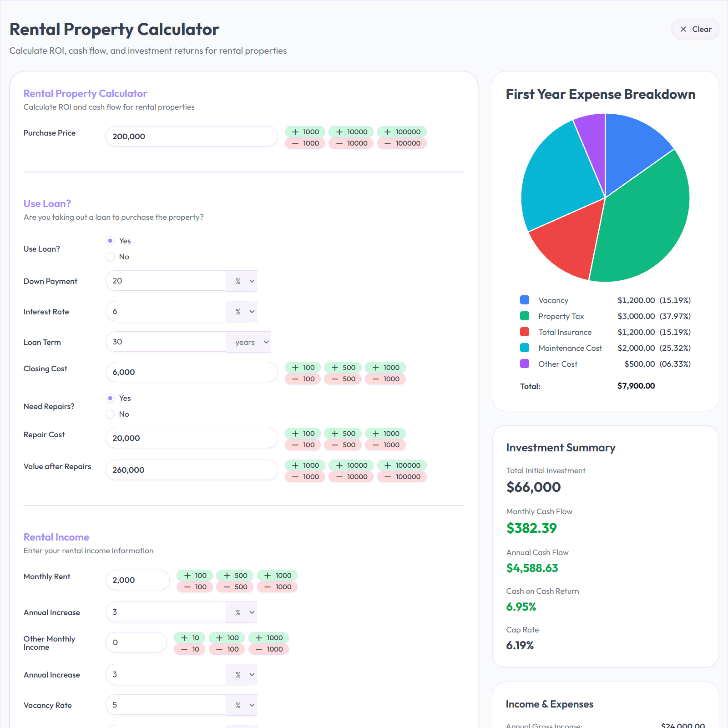This screenshot has width=728, height=728.
Task: Open the Vacancy Rate percent dropdown
Action: 242,704
